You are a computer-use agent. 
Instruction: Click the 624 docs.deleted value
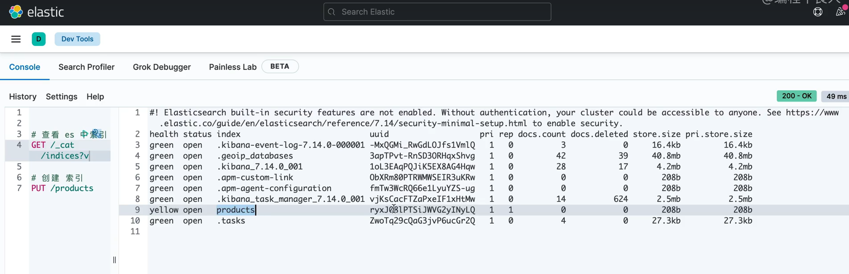(x=621, y=199)
